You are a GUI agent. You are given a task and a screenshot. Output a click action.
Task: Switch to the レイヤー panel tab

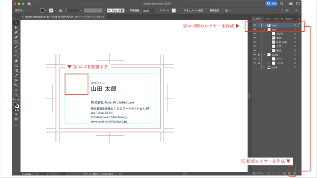click(x=258, y=19)
